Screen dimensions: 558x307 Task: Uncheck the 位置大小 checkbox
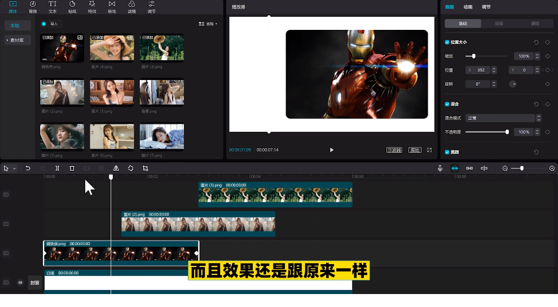pos(447,42)
